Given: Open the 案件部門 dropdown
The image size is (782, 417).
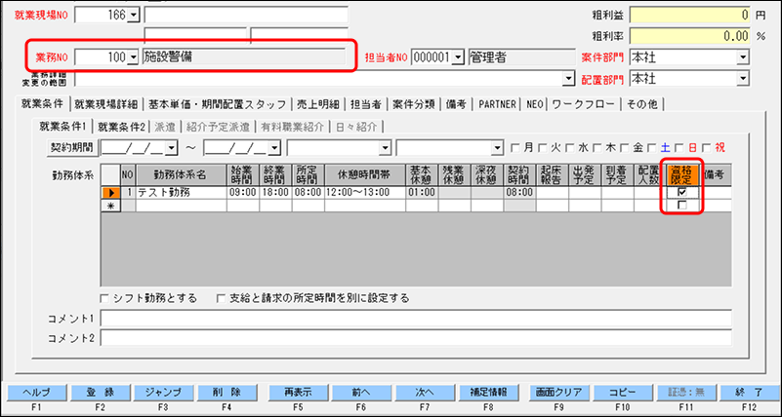Looking at the screenshot, I should 743,57.
